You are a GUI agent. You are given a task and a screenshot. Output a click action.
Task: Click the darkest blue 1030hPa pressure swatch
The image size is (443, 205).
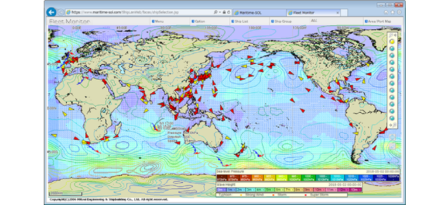tap(394, 178)
